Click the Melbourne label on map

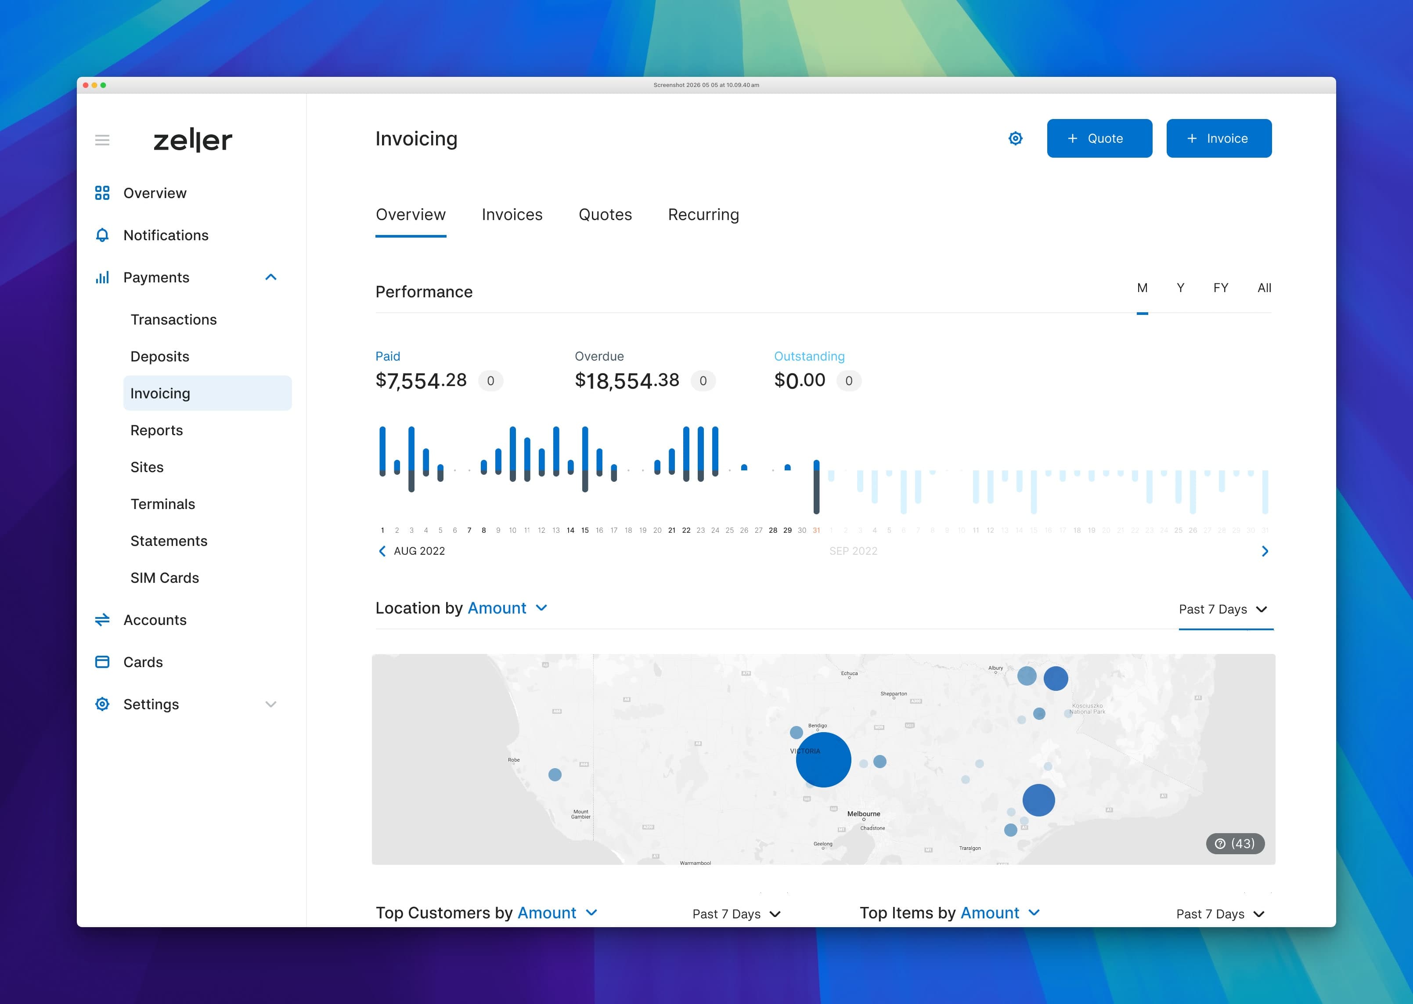(864, 813)
